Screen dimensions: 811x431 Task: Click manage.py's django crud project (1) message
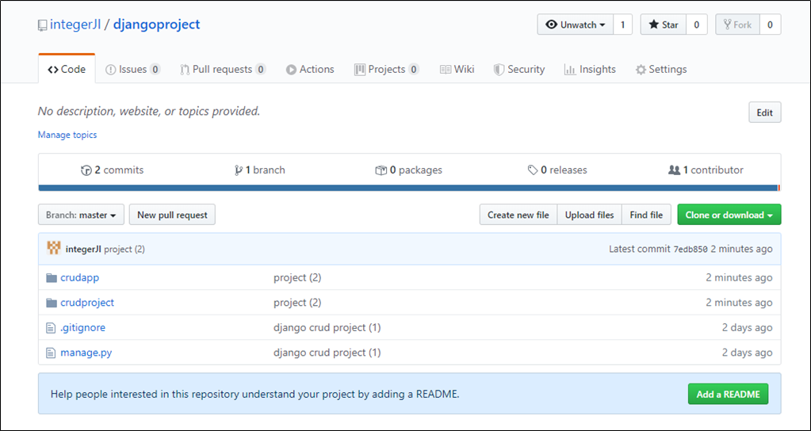coord(327,353)
